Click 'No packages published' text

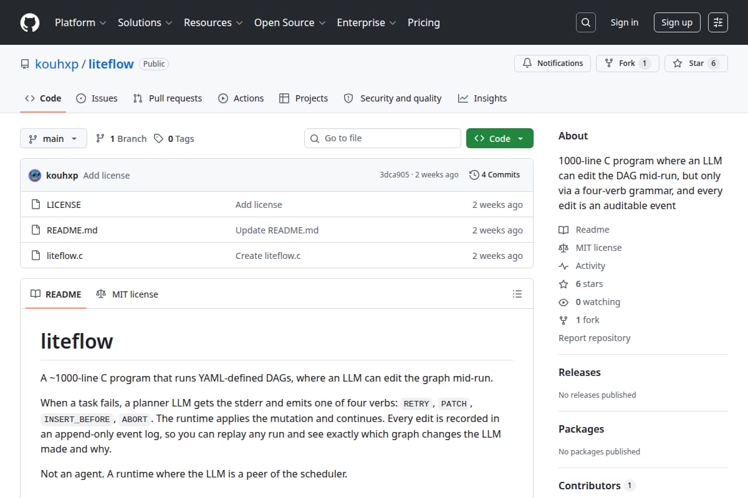point(599,451)
